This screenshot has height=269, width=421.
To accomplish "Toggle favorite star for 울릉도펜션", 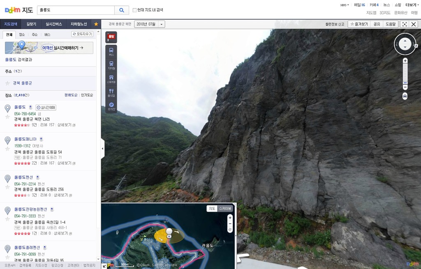I will point(7,187).
